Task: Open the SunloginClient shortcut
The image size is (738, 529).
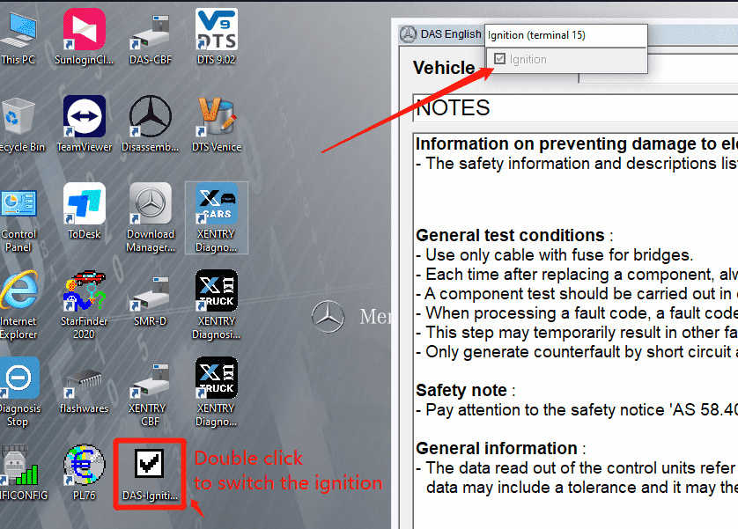Action: tap(85, 37)
